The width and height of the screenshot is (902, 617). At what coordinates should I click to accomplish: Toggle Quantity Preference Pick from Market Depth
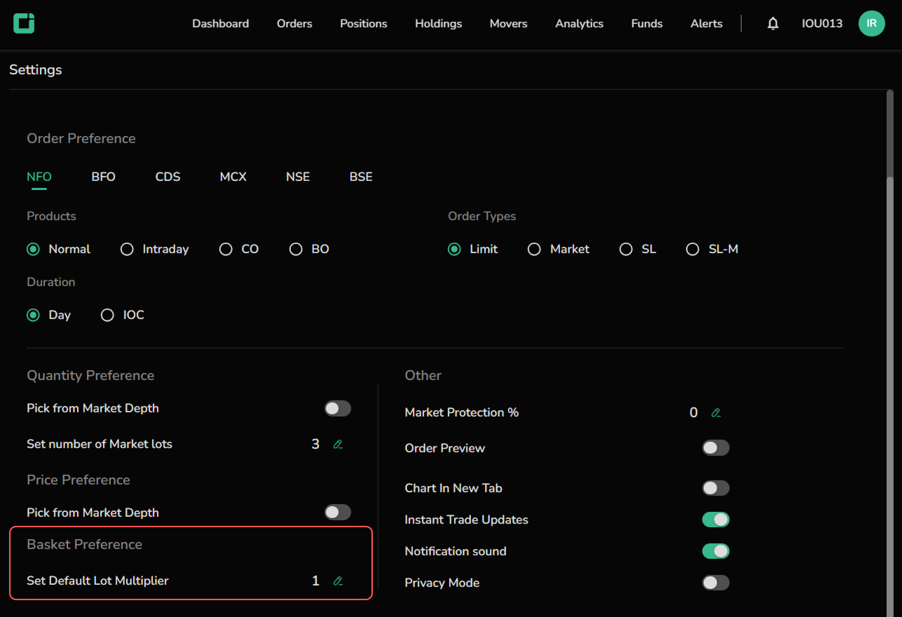(x=338, y=408)
